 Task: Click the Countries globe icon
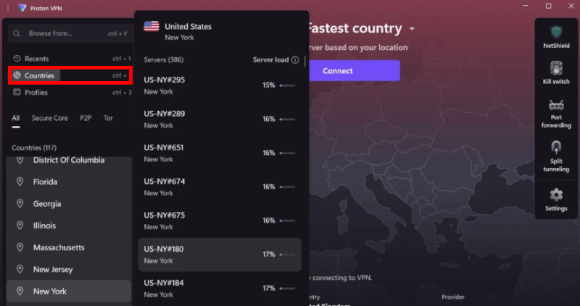(17, 75)
